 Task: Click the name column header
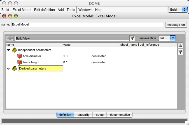[34, 45]
